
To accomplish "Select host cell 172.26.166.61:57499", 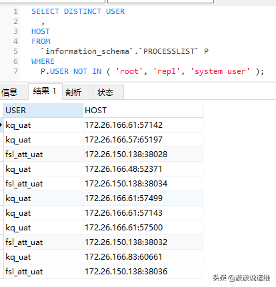I will pos(143,198).
